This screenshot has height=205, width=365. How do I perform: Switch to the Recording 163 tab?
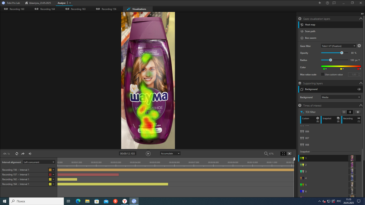tap(75, 9)
